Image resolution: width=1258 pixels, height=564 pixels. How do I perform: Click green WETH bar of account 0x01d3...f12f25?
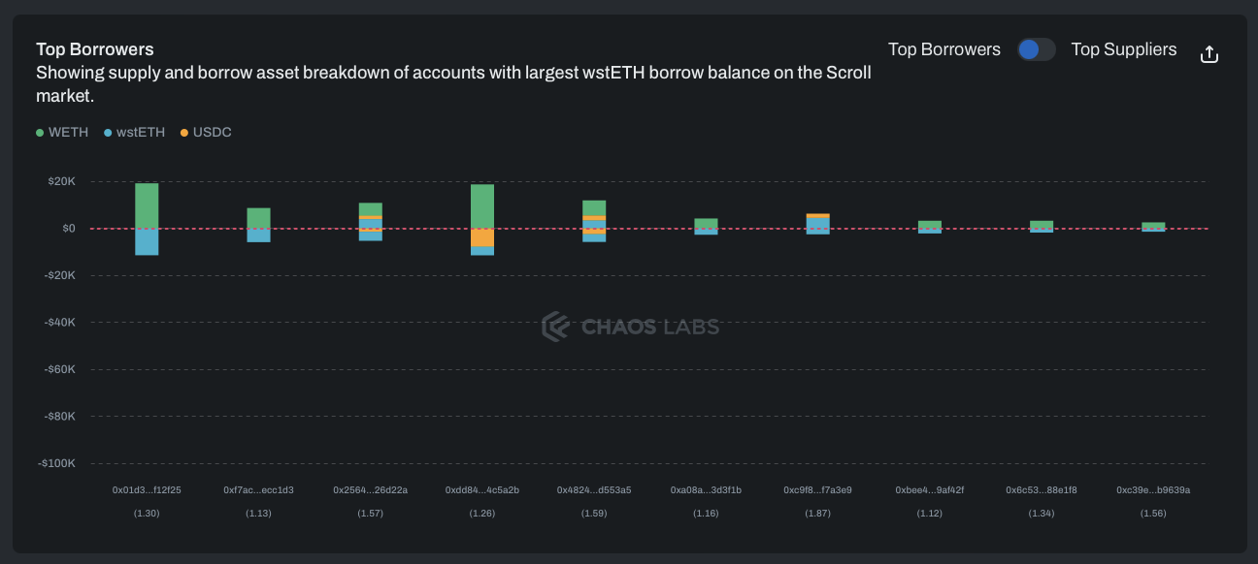(x=147, y=204)
